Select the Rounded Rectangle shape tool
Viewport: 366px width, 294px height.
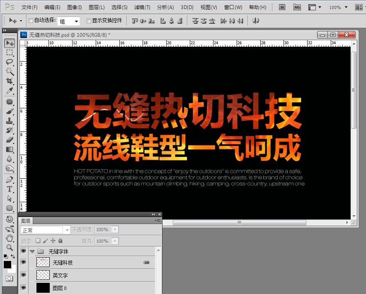click(10, 208)
